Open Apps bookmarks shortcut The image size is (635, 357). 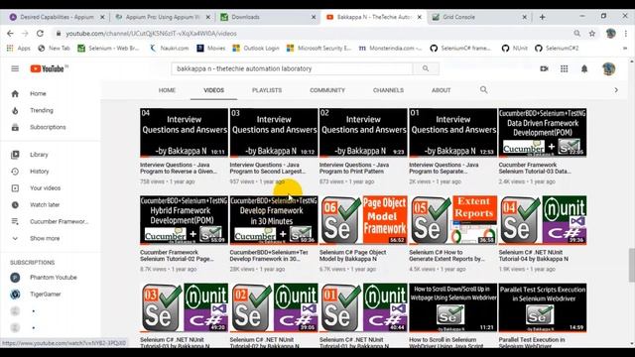coord(19,49)
